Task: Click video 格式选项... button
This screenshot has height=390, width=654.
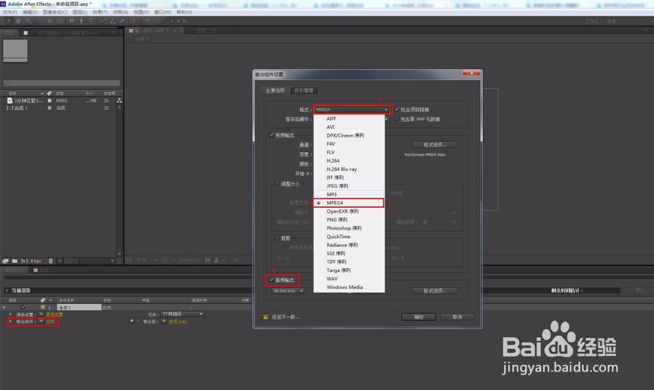Action: 435,145
